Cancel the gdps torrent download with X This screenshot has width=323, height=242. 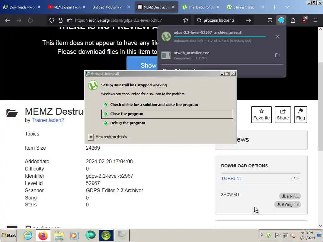pos(278,37)
